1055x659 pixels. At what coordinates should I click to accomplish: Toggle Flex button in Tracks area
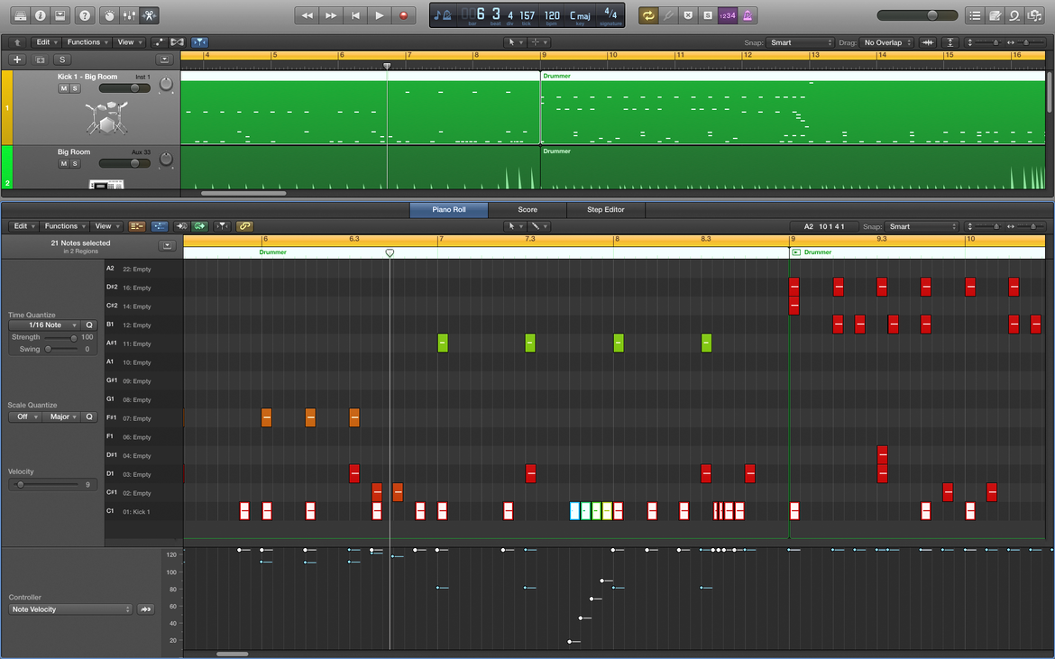click(178, 41)
